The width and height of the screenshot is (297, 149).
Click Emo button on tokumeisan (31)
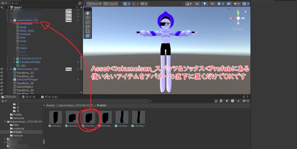point(68,20)
